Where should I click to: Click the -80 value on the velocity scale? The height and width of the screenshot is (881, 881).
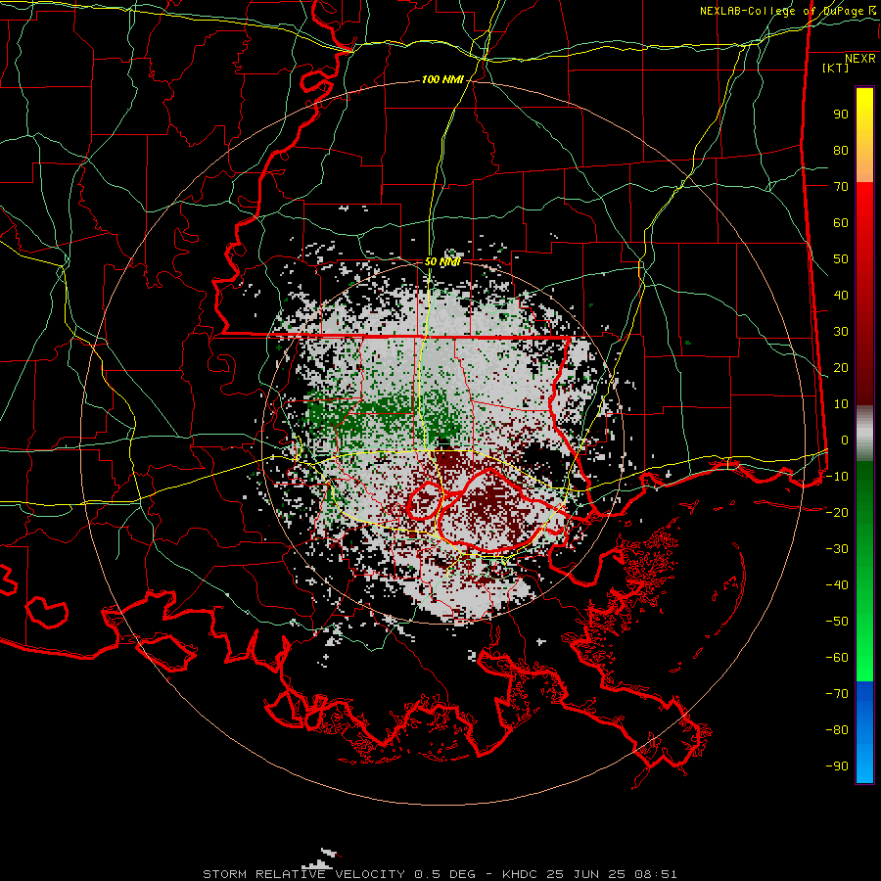pyautogui.click(x=837, y=730)
